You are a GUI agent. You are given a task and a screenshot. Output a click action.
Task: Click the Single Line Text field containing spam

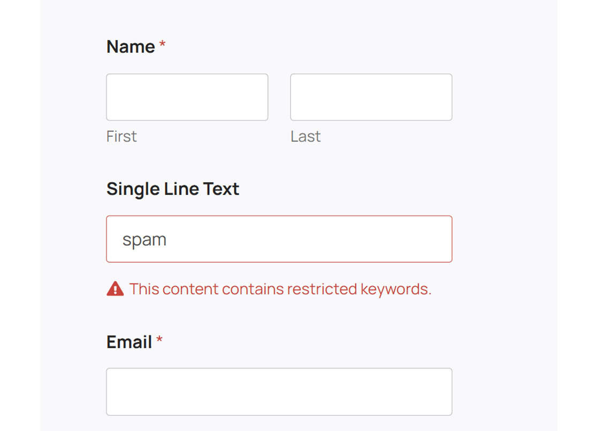point(279,239)
